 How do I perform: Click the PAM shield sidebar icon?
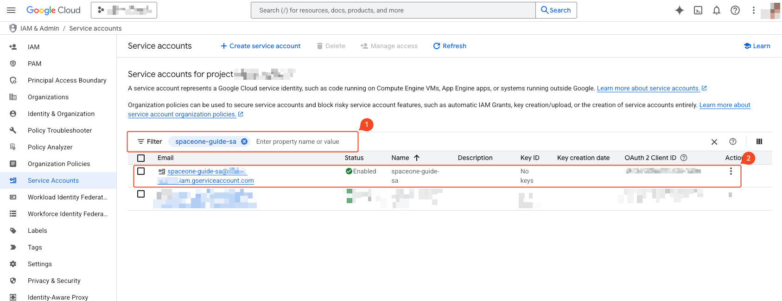pyautogui.click(x=13, y=64)
